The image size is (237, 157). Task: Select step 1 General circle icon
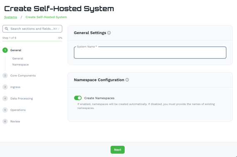(5, 50)
